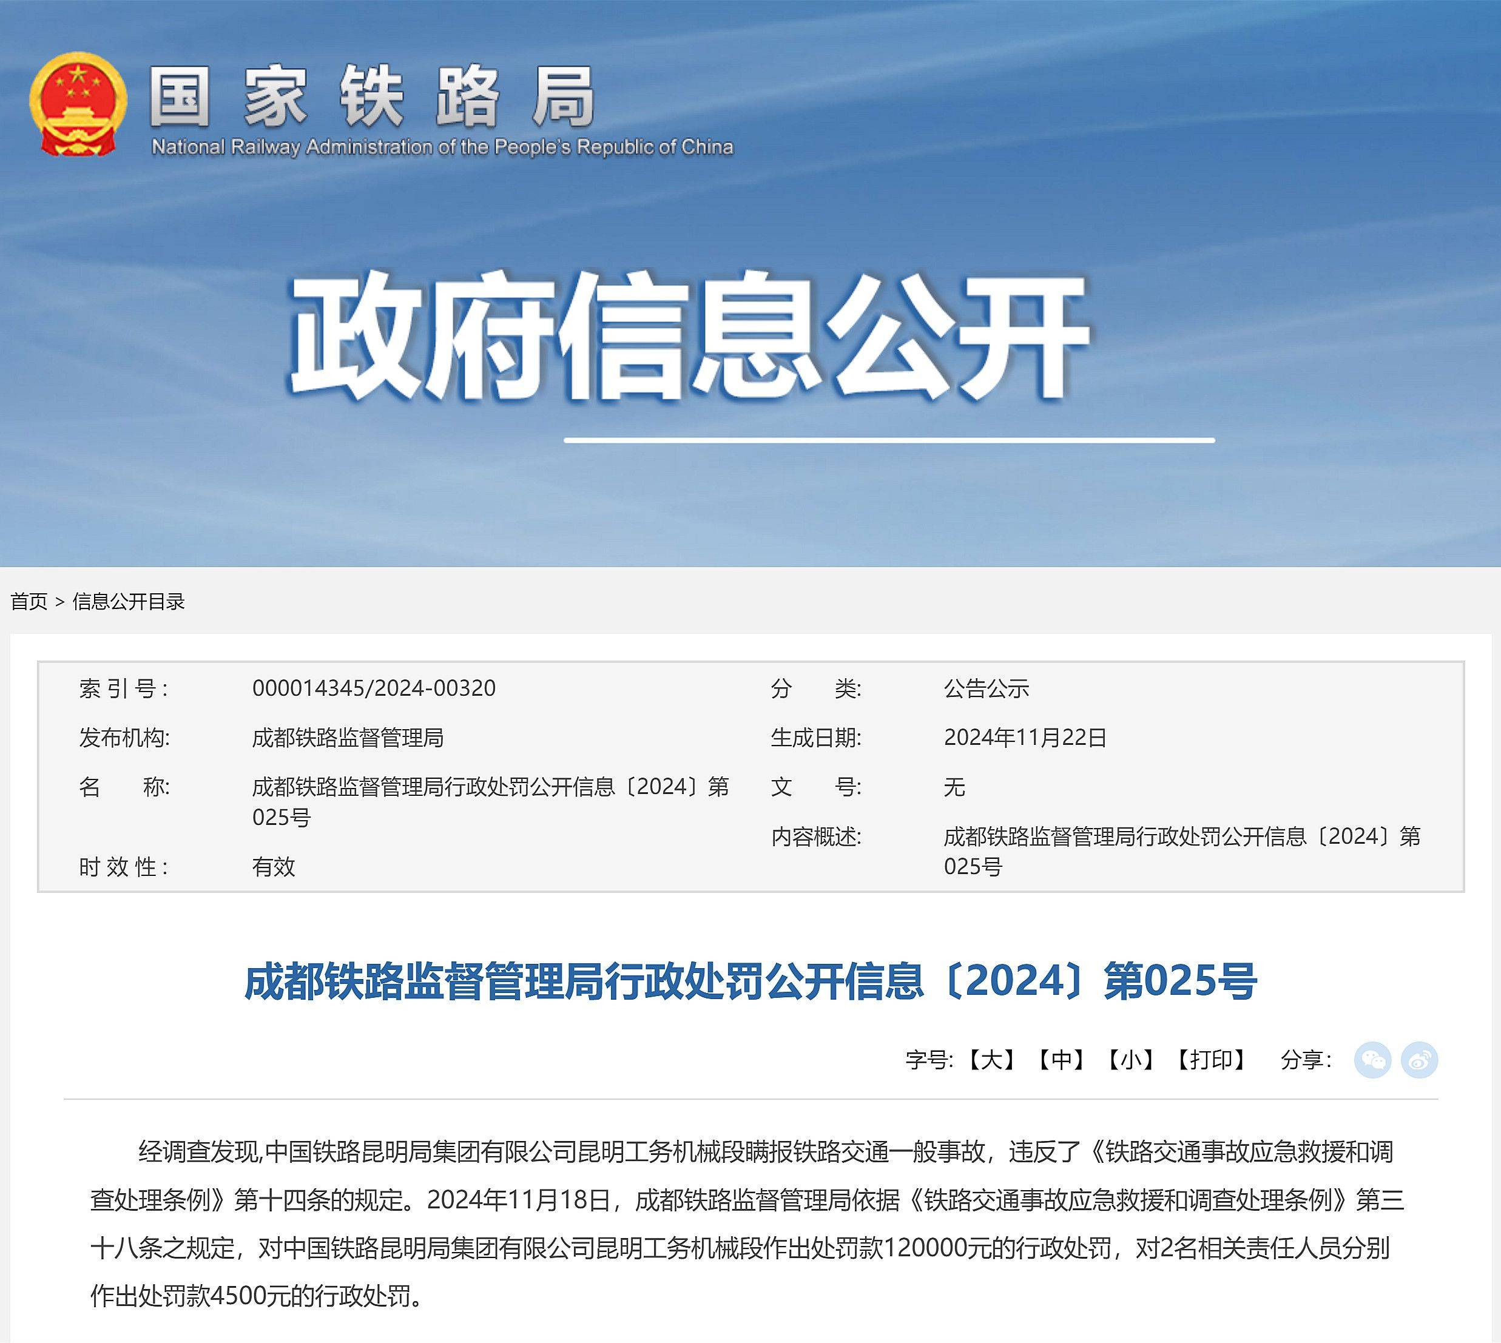
Task: Go to 首页 breadcrumb link
Action: point(29,601)
